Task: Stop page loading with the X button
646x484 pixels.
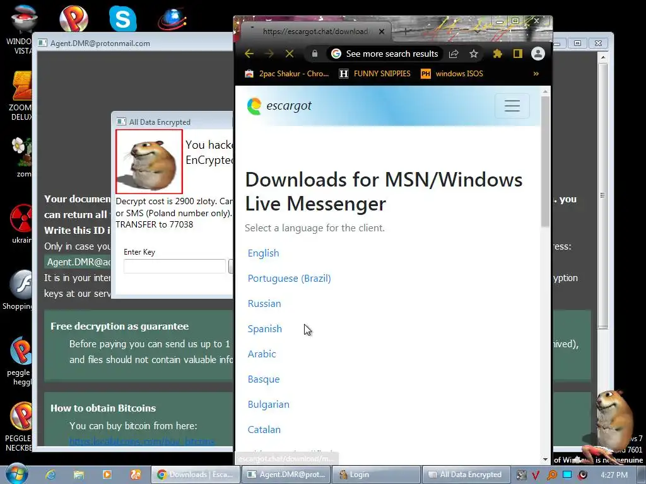Action: pyautogui.click(x=290, y=54)
